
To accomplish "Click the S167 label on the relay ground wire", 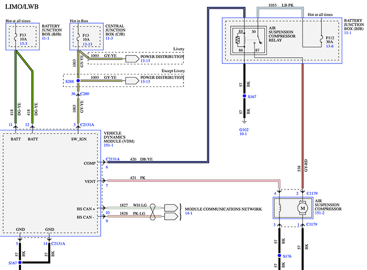I will (252, 96).
